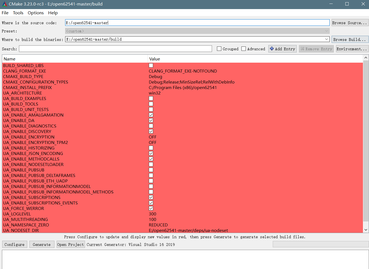Toggle UA_ENABLE_DIAGNOSTICS checkbox
This screenshot has width=369, height=269.
tap(151, 126)
